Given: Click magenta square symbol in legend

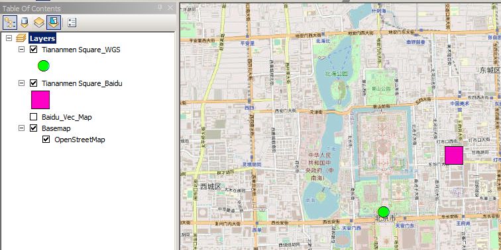Looking at the screenshot, I should tap(40, 100).
